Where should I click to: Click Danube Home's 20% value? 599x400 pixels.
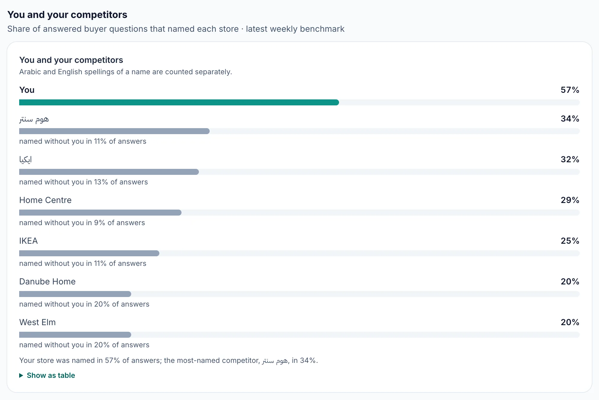point(570,281)
